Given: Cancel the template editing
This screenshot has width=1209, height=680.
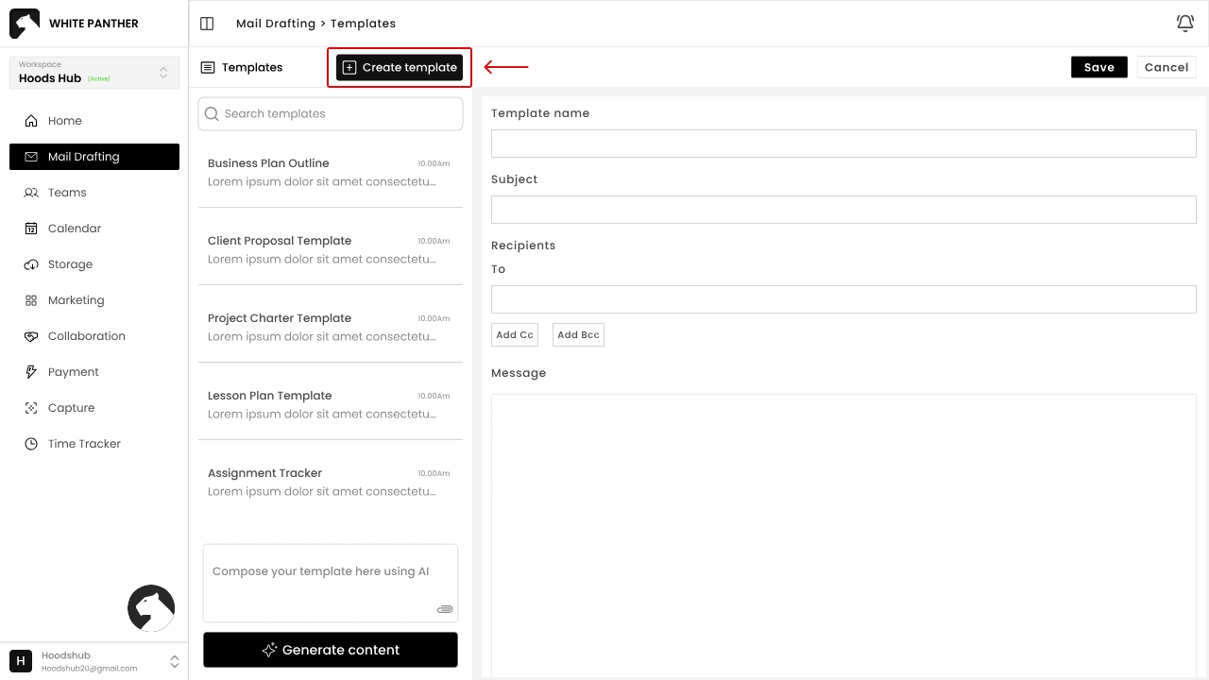Looking at the screenshot, I should pyautogui.click(x=1166, y=67).
